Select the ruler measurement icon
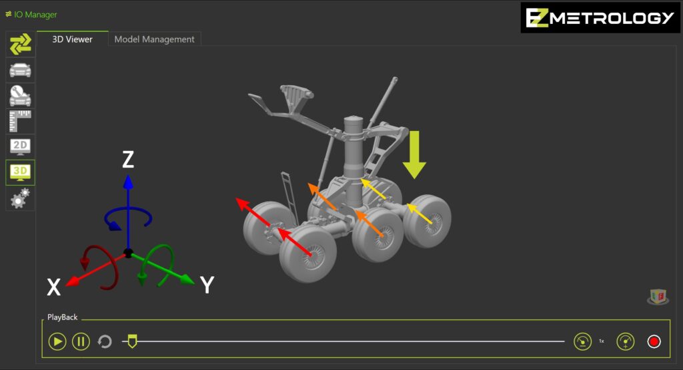Screen dimensions: 683x370 [x=20, y=121]
